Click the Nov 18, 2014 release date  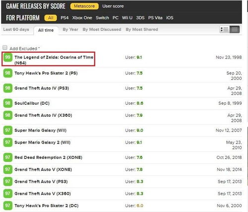click(229, 170)
